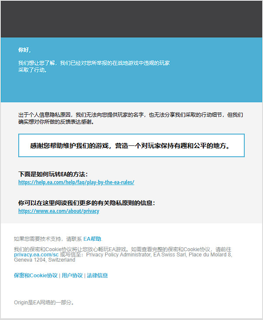Click text 如果您需要技术支持,请联系
This screenshot has height=320, width=263.
coord(48,239)
